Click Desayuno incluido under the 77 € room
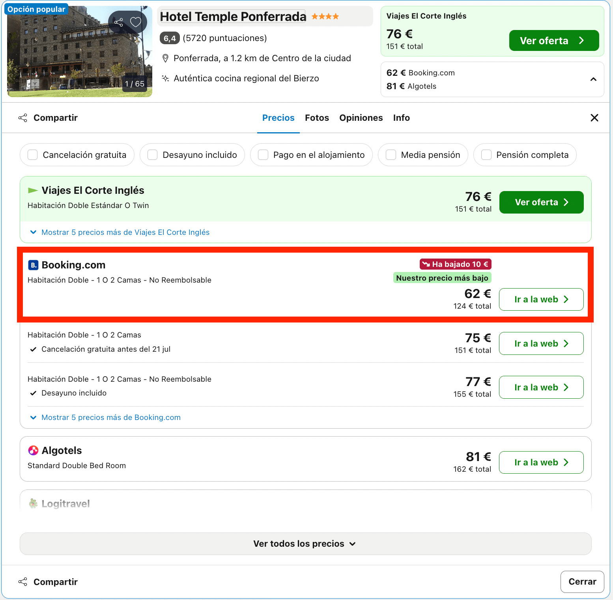 tap(74, 393)
